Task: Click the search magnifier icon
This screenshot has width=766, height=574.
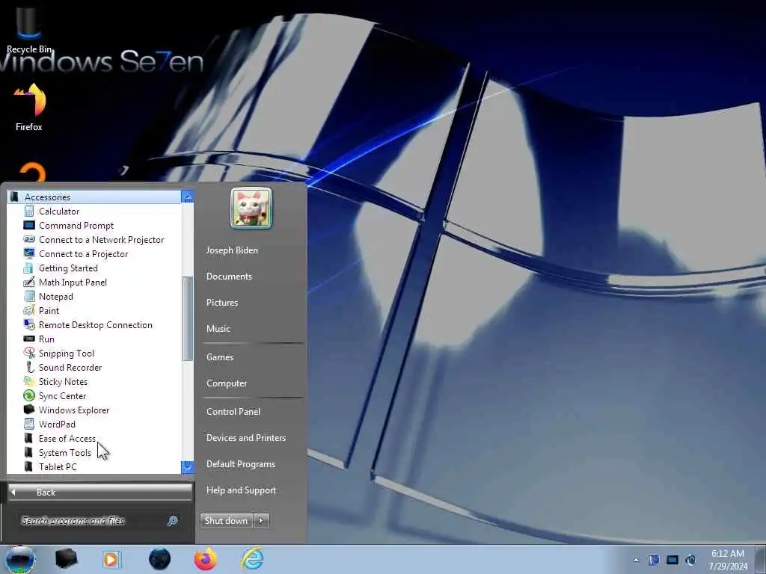Action: pos(173,521)
